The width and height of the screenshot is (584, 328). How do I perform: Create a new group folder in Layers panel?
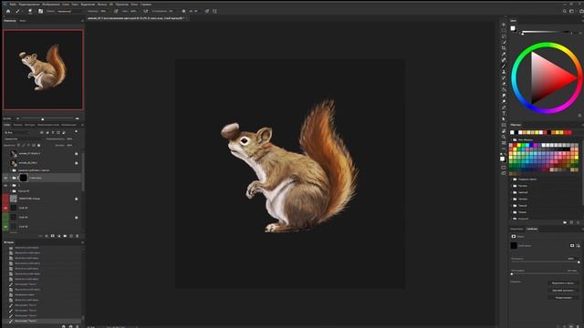click(x=65, y=236)
